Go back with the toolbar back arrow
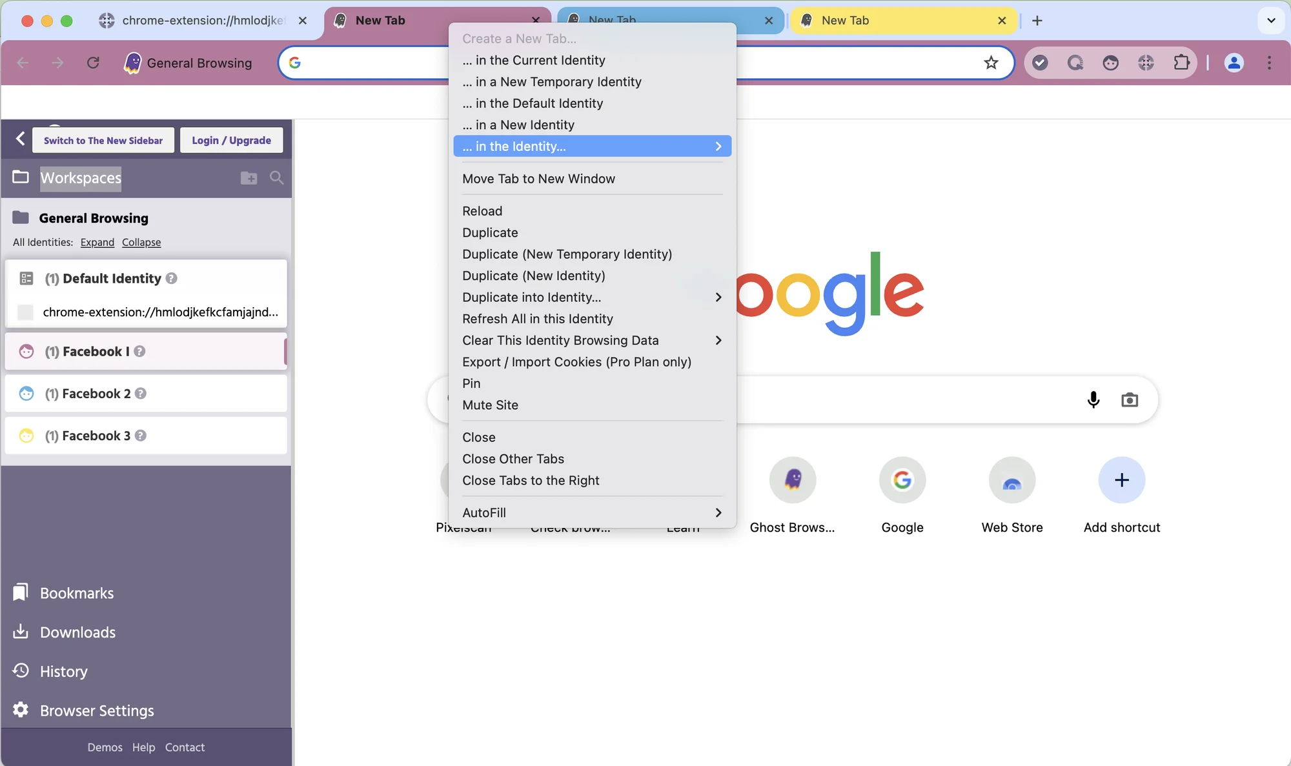The image size is (1291, 766). coord(23,63)
